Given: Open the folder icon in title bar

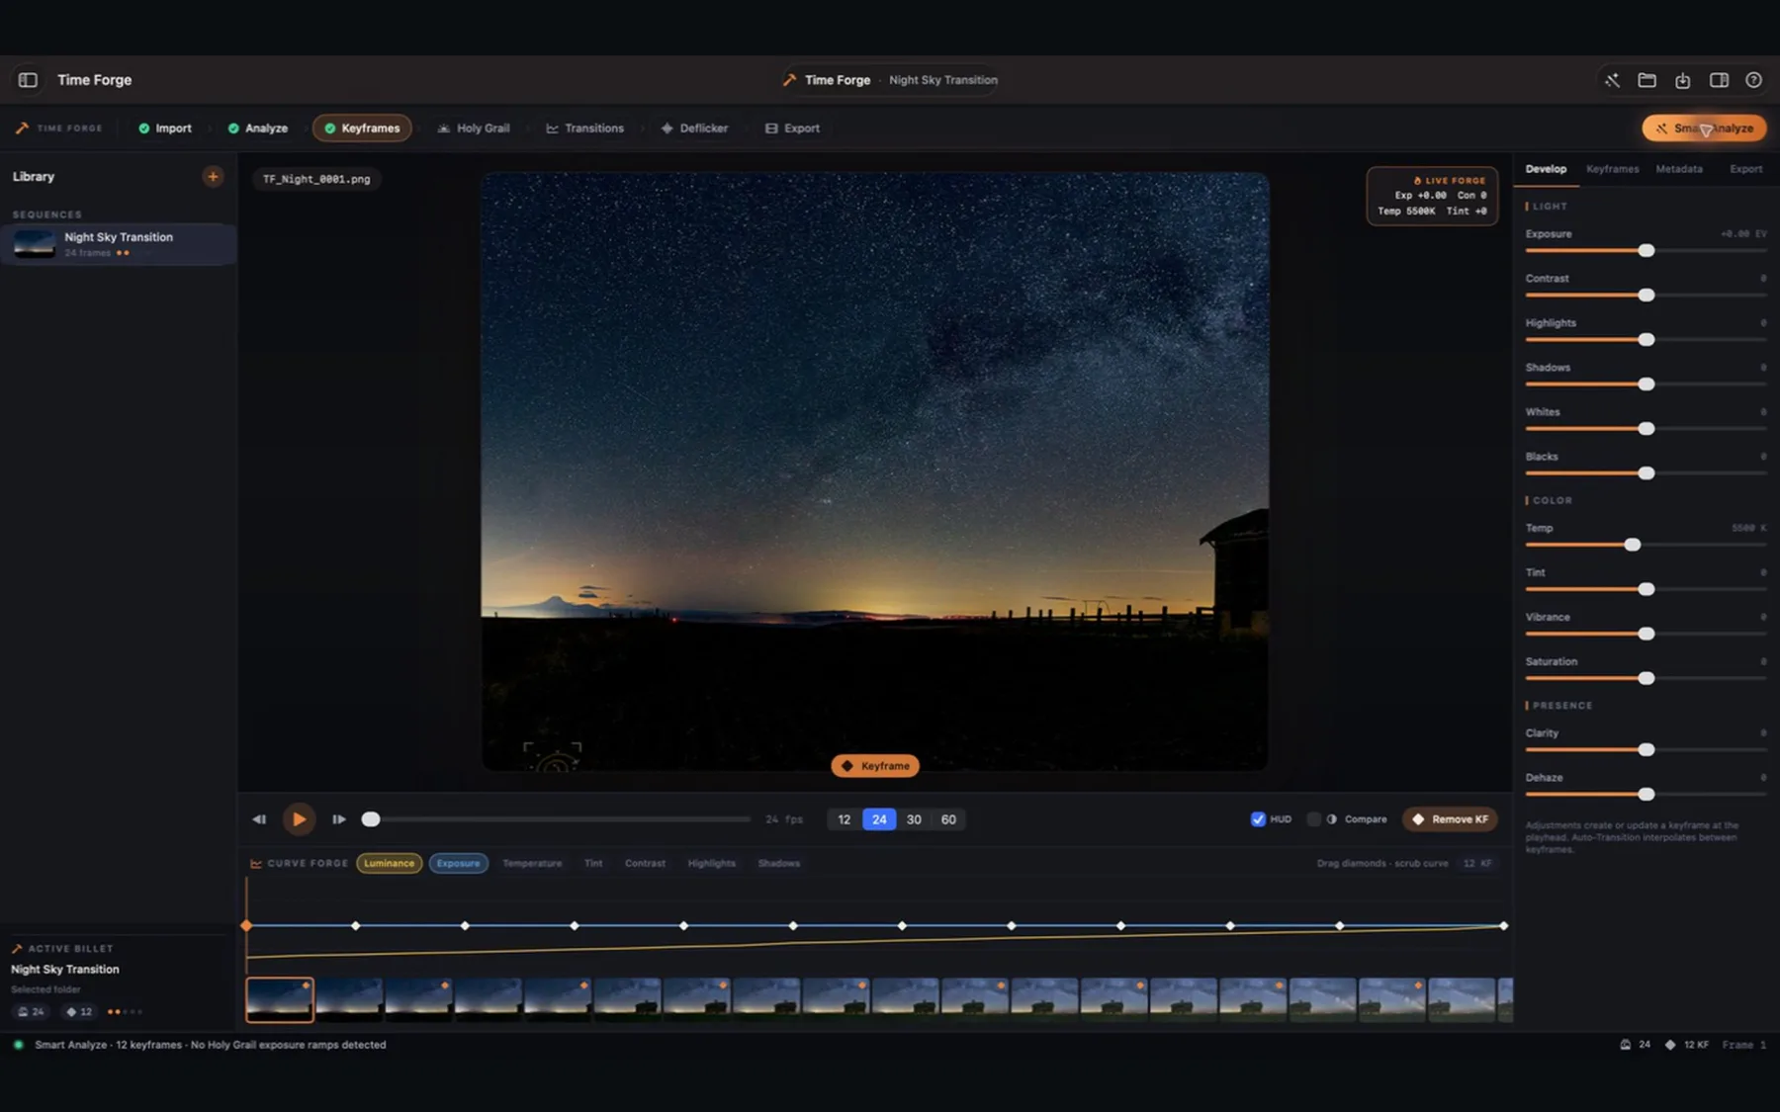Looking at the screenshot, I should tap(1646, 80).
